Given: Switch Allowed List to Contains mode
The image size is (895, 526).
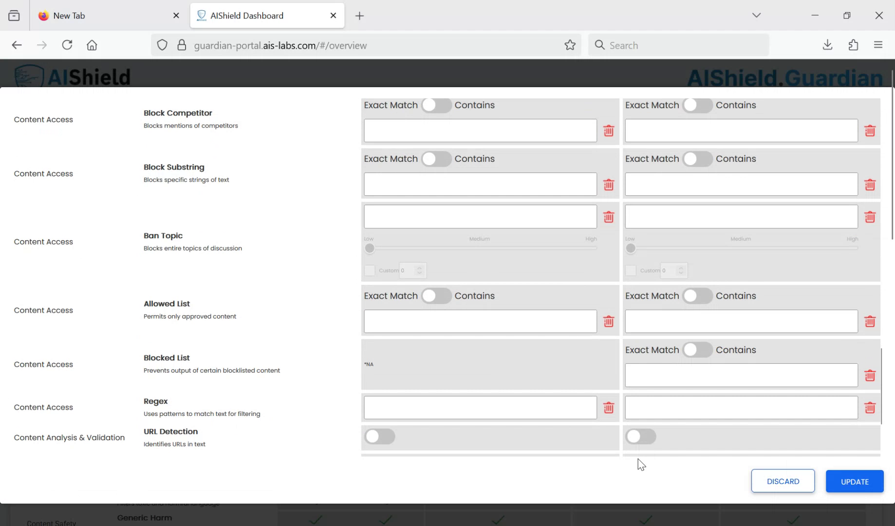Looking at the screenshot, I should click(437, 296).
